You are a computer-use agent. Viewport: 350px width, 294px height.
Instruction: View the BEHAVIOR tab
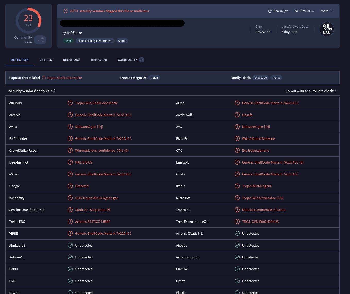pos(99,60)
